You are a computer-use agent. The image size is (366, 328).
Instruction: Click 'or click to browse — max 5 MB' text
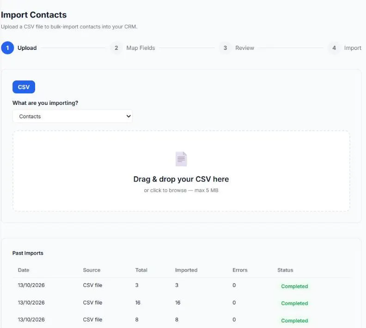pos(181,190)
